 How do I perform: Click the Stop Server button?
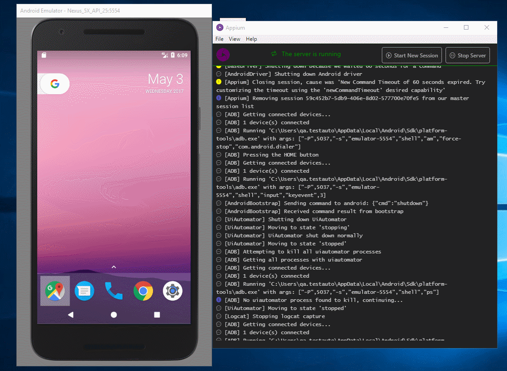click(468, 55)
